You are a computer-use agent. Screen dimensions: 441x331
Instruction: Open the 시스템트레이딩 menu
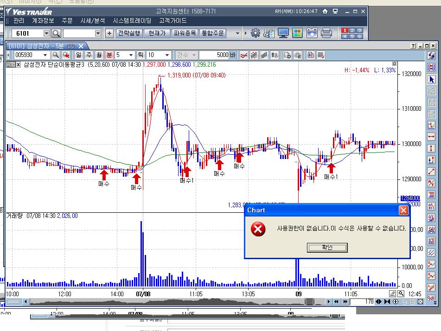pos(132,21)
